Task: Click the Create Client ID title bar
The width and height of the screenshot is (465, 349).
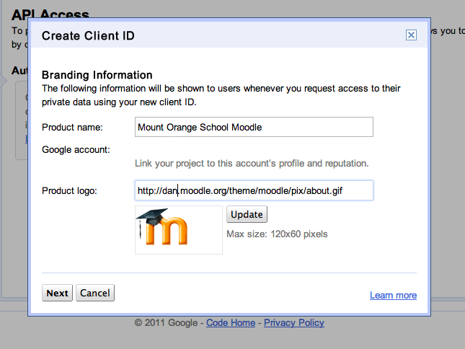Action: pyautogui.click(x=216, y=35)
